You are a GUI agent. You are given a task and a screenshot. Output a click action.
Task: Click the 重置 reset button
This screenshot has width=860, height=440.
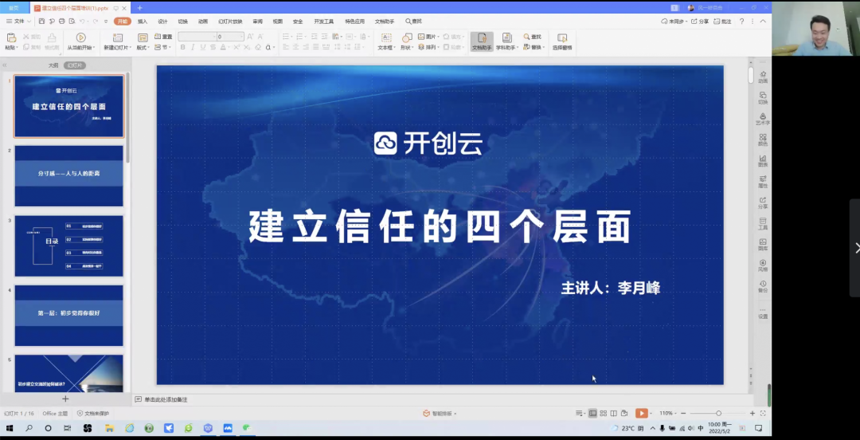(x=163, y=37)
